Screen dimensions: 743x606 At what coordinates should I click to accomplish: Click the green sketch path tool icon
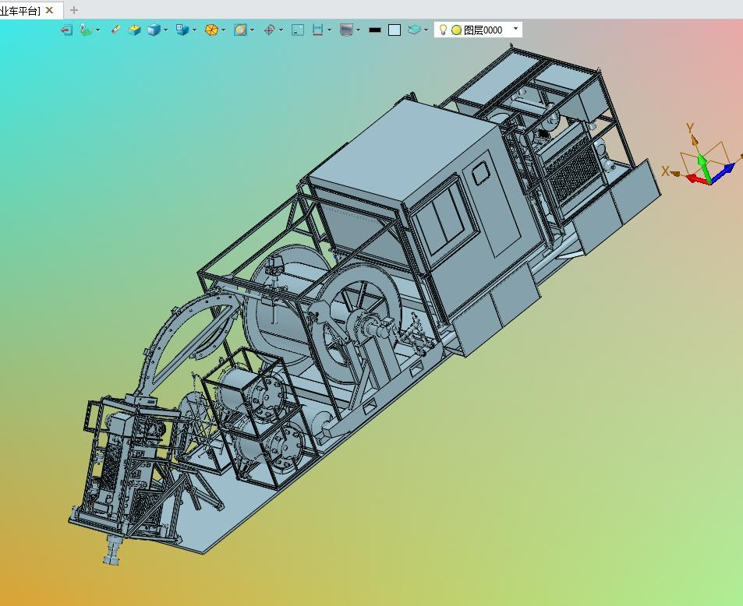point(86,30)
